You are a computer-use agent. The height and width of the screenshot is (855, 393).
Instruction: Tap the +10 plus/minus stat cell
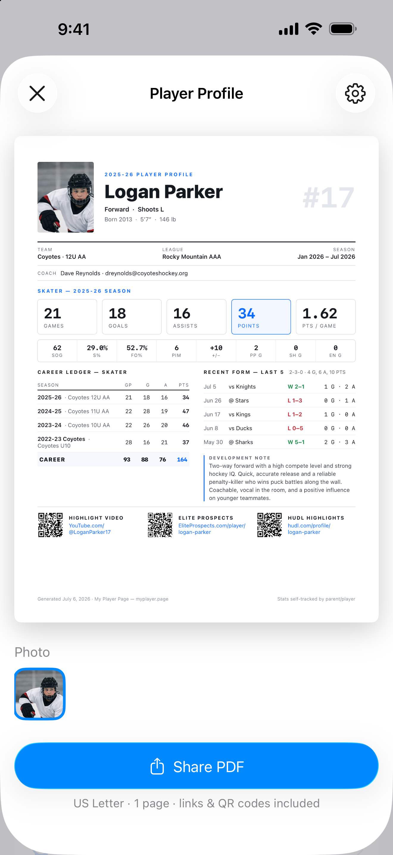216,351
